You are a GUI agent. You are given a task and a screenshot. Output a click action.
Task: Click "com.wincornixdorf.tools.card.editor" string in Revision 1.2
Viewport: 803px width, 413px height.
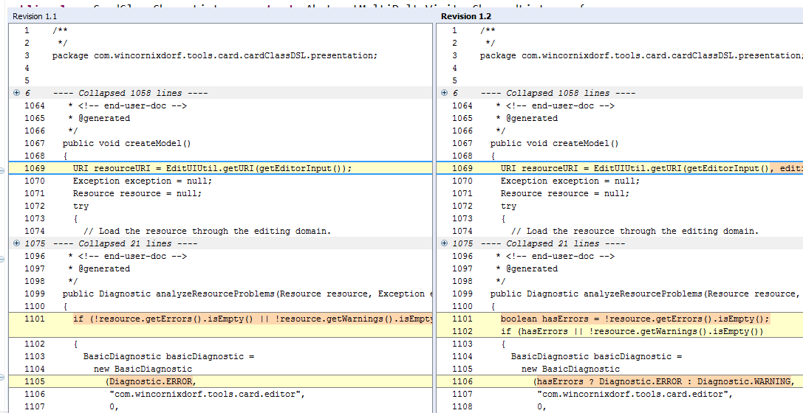tap(635, 394)
